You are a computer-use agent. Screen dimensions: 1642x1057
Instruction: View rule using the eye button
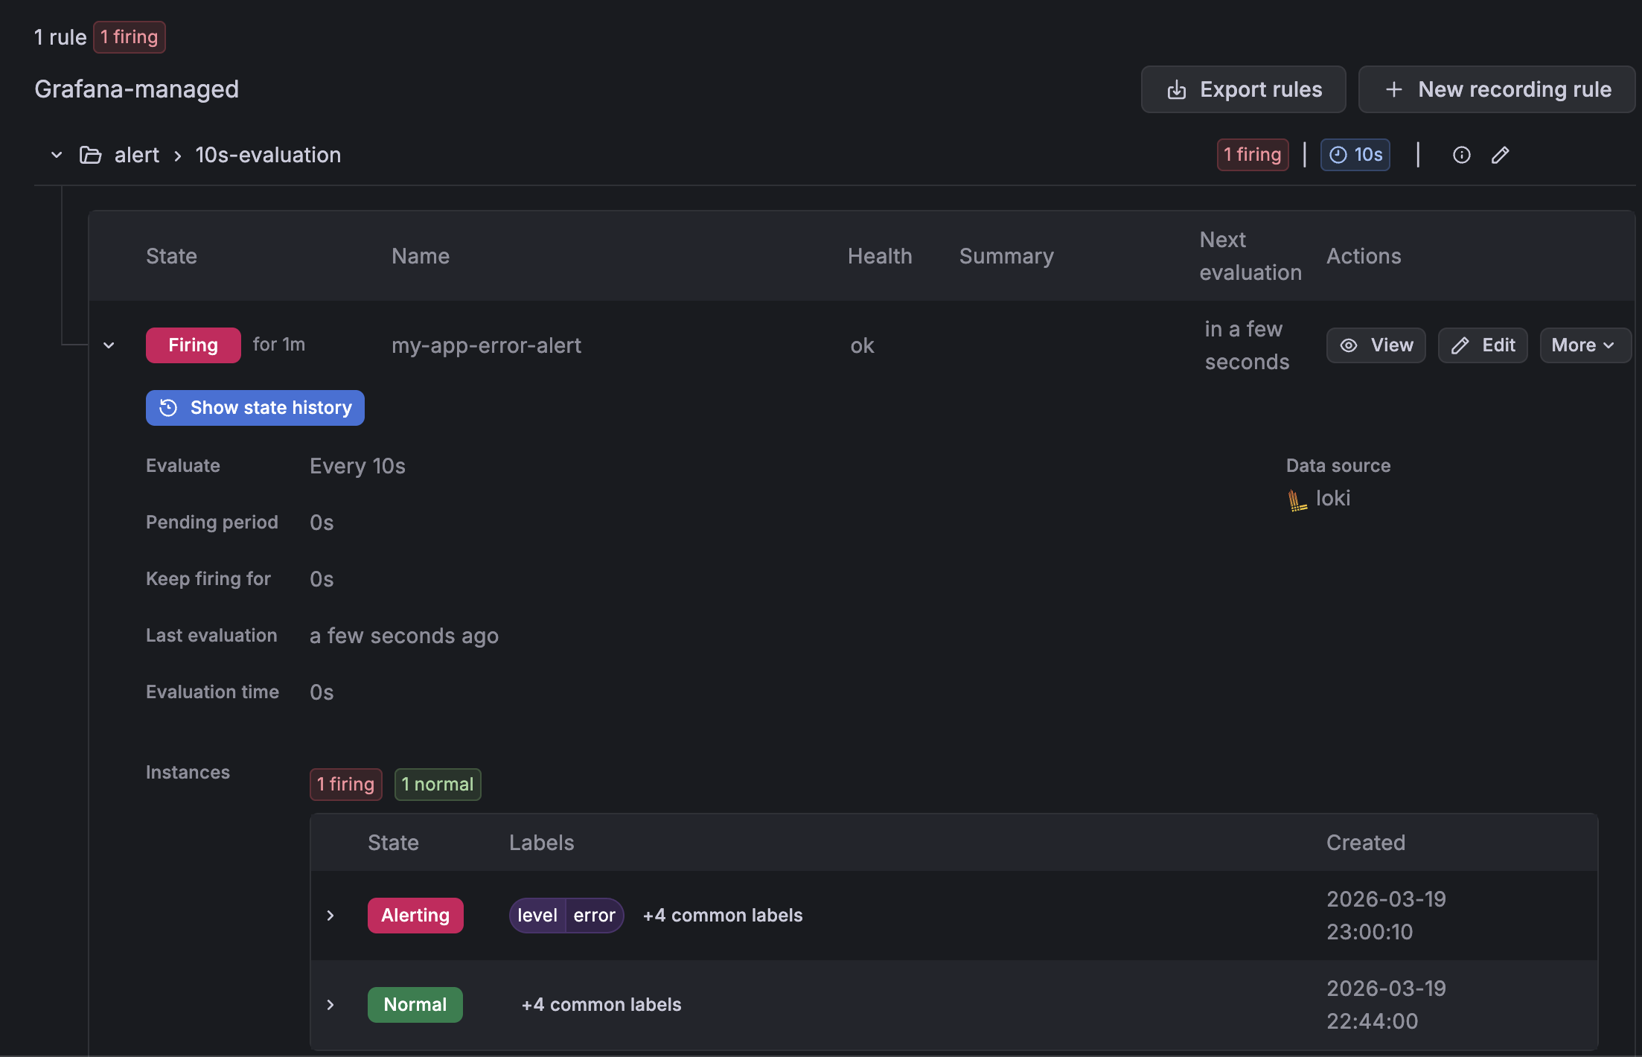tap(1376, 345)
